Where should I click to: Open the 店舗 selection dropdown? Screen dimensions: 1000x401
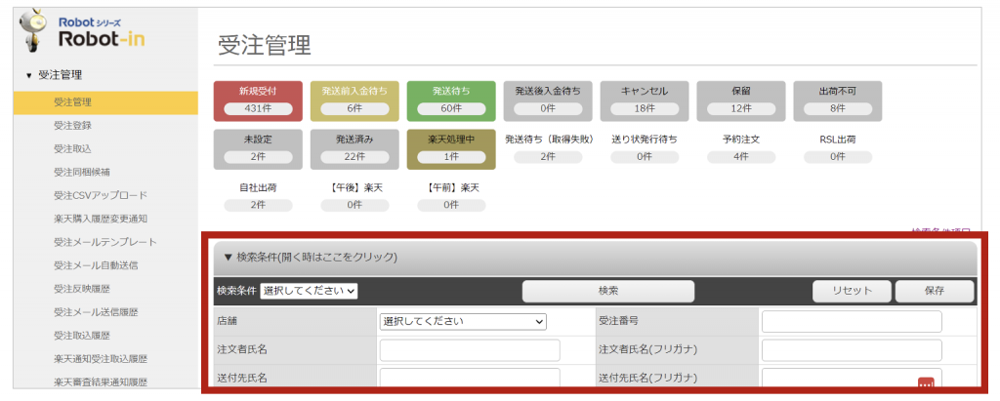click(462, 321)
